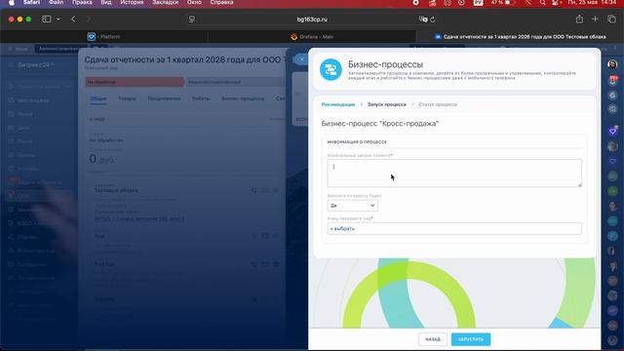The width and height of the screenshot is (624, 351).
Task: Click the address bar showing bg163cp.ru
Action: [x=312, y=19]
